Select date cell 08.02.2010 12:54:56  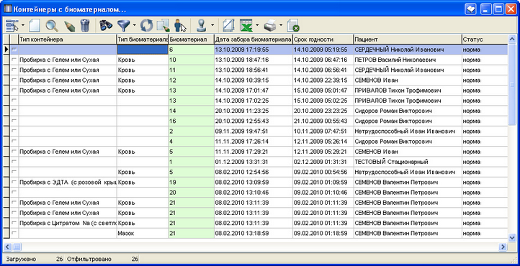pos(254,172)
